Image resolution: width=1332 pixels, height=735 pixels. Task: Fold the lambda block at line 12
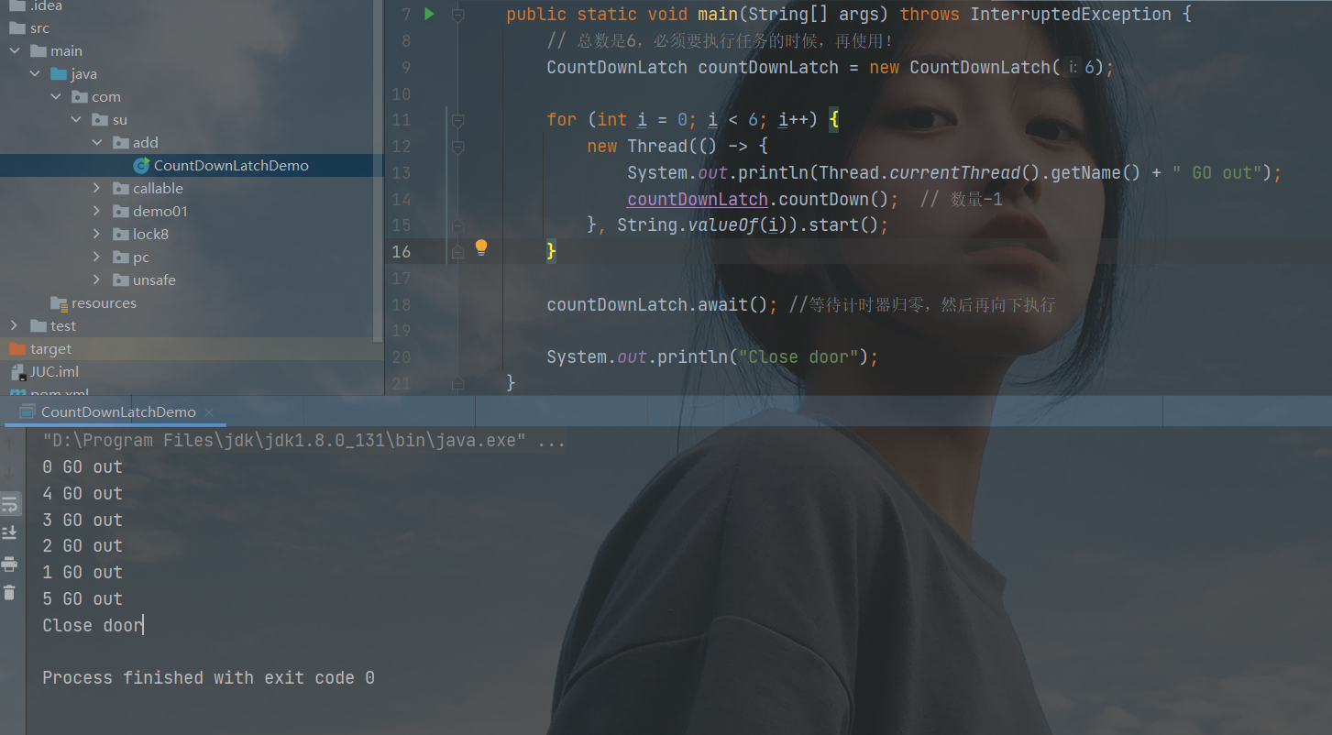click(x=457, y=147)
